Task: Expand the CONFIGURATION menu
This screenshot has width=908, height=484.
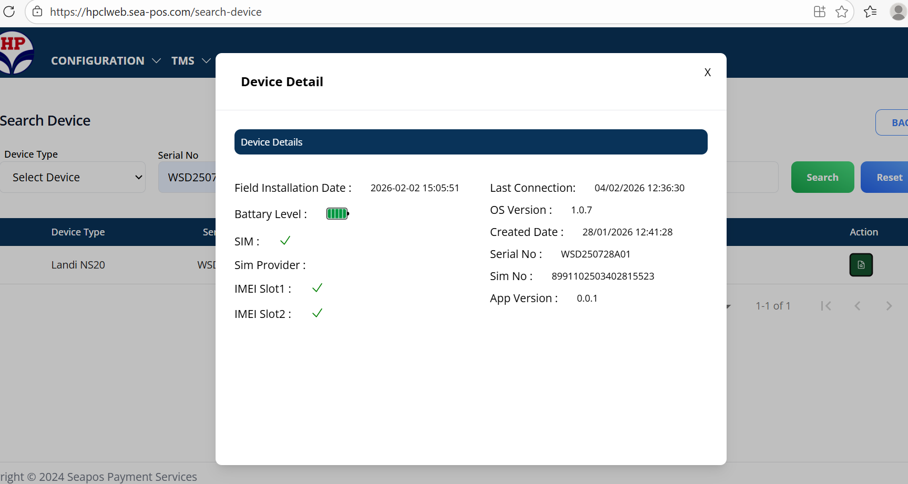Action: [x=105, y=61]
